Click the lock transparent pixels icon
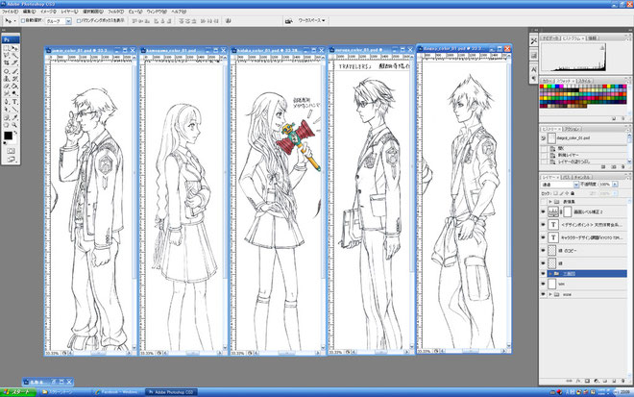This screenshot has width=634, height=397. pos(555,193)
